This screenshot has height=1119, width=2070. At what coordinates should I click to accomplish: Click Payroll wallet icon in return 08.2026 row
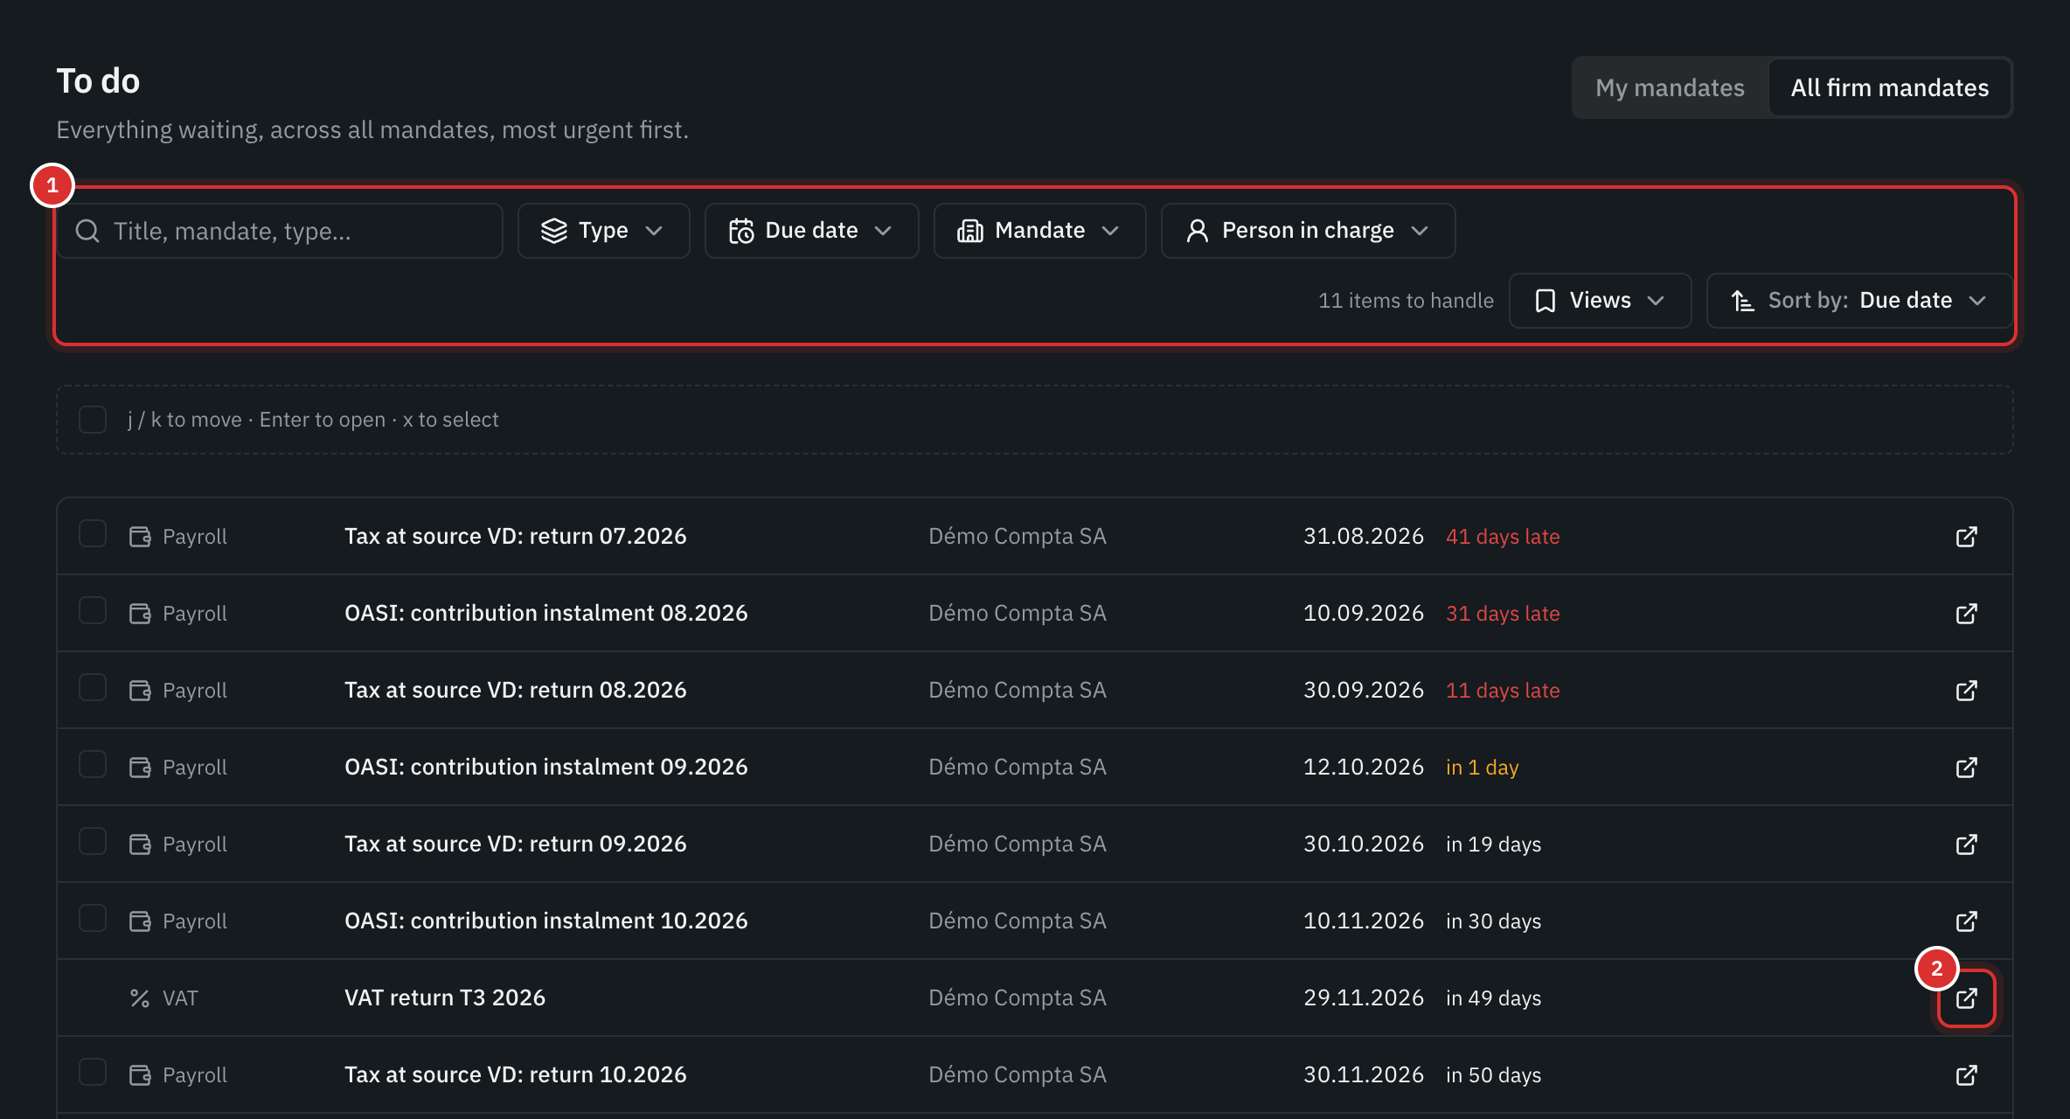[140, 690]
